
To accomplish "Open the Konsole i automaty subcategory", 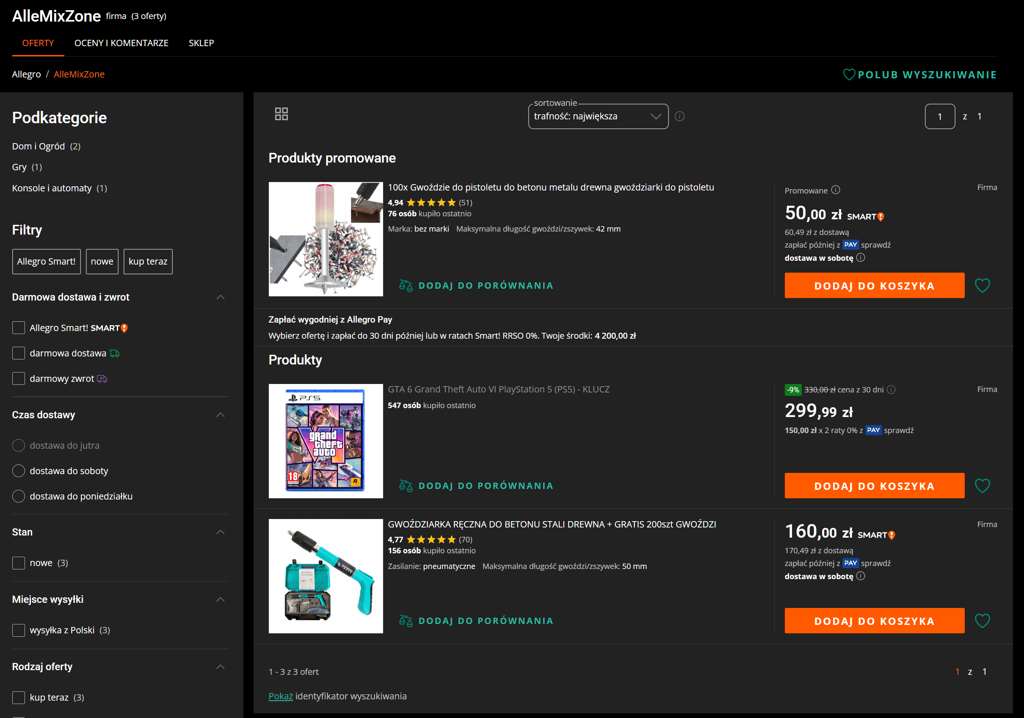I will tap(52, 188).
